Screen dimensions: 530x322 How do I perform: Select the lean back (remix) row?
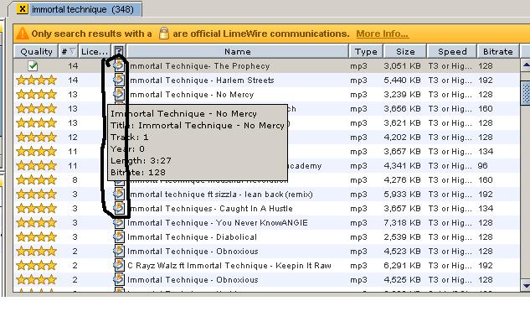[266, 194]
